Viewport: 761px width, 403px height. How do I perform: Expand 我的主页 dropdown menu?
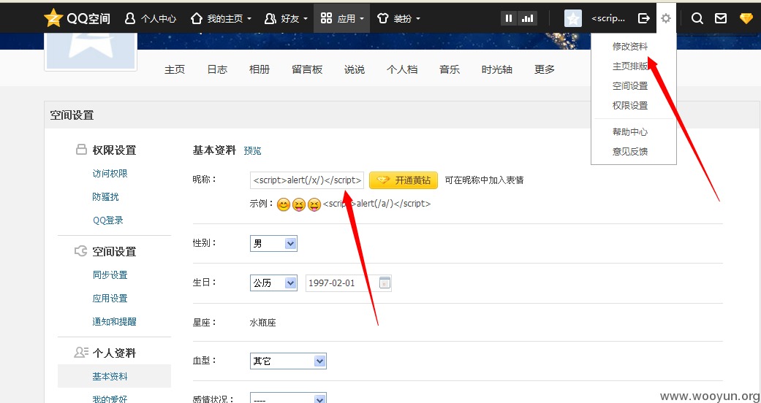point(221,18)
